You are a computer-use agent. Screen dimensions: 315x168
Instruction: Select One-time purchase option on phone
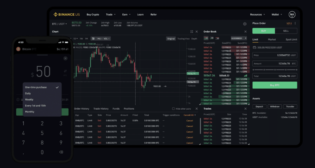point(42,88)
